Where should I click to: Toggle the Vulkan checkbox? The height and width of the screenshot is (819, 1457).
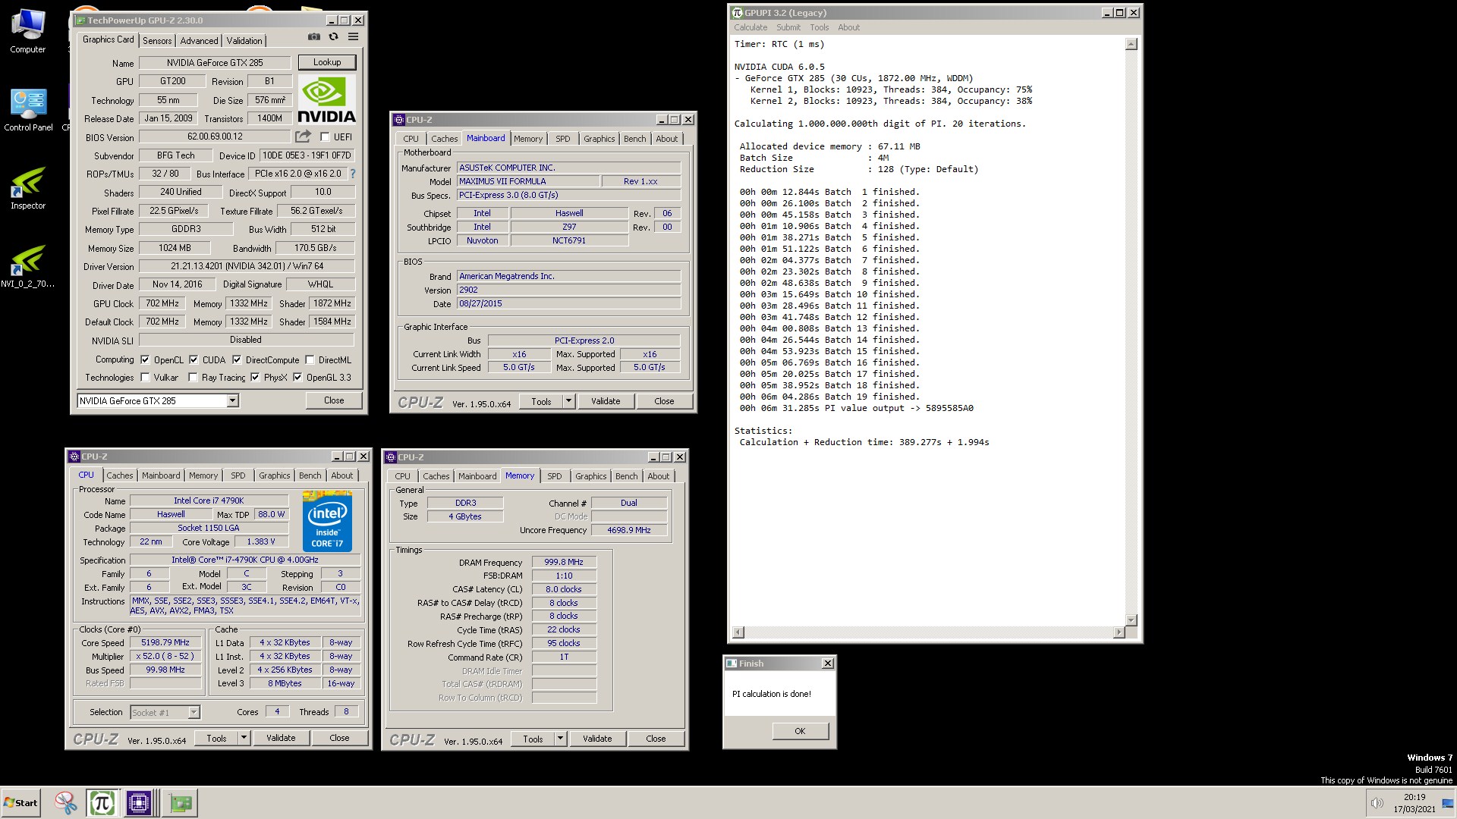click(145, 378)
